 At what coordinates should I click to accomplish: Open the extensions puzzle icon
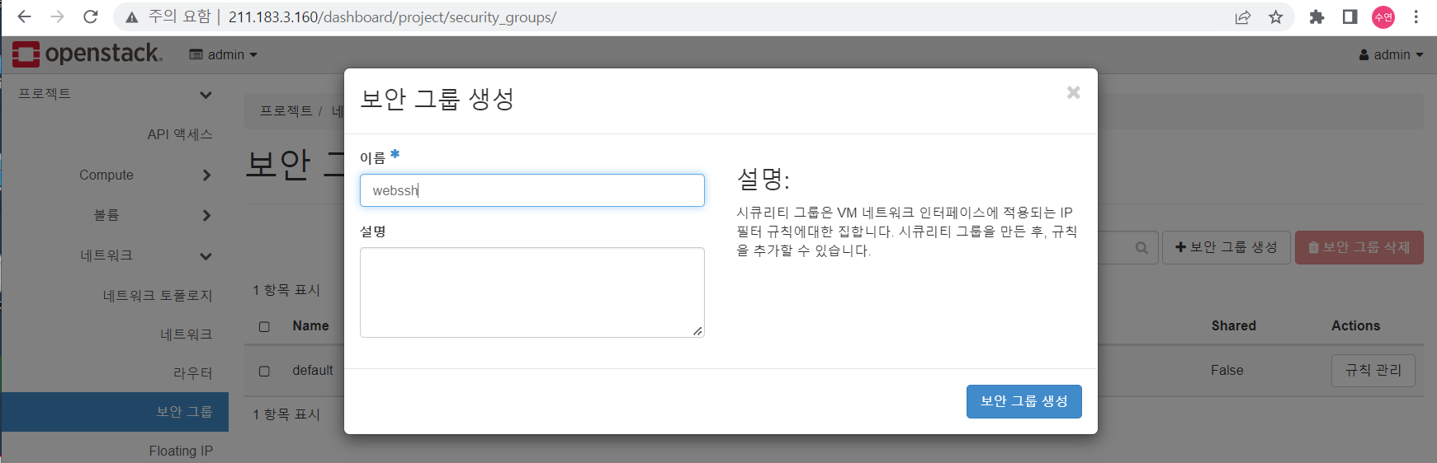point(1316,16)
